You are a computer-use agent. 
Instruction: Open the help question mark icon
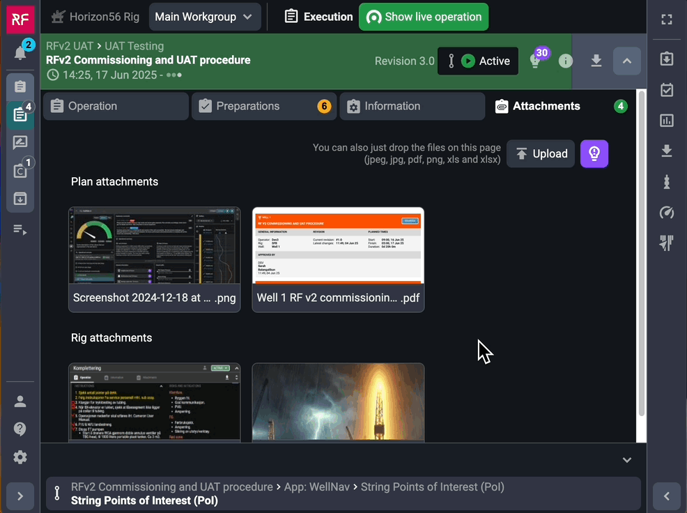click(x=20, y=429)
